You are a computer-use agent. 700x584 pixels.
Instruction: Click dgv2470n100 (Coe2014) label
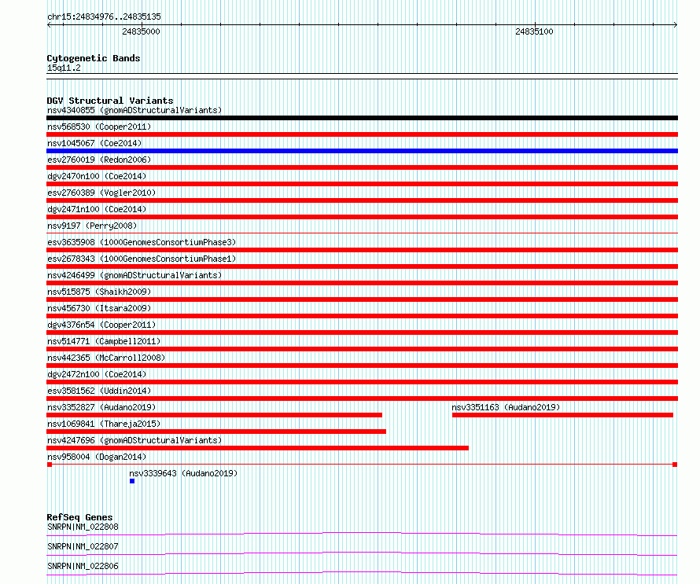click(97, 176)
